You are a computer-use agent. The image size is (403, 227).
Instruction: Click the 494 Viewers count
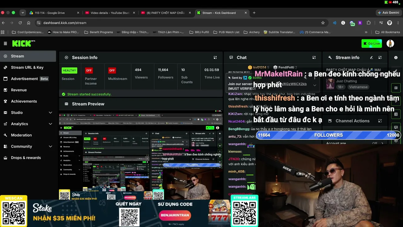tap(138, 70)
